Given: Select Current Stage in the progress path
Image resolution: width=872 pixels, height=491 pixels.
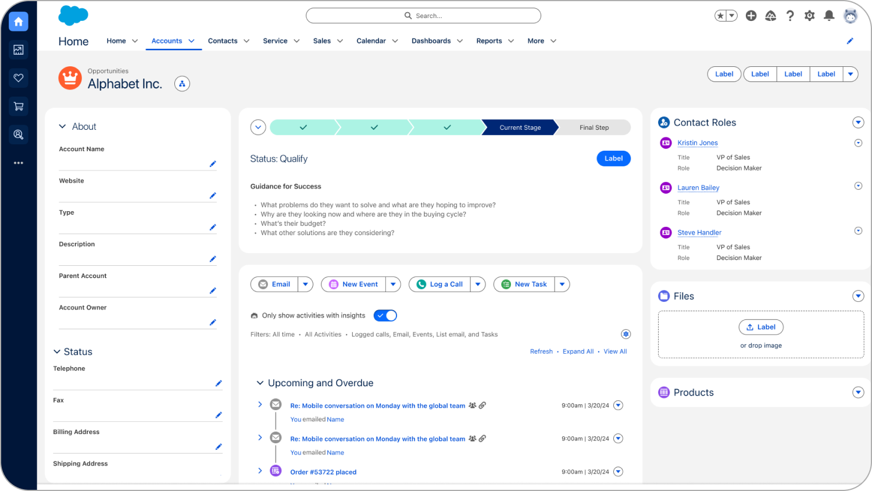Looking at the screenshot, I should click(520, 127).
